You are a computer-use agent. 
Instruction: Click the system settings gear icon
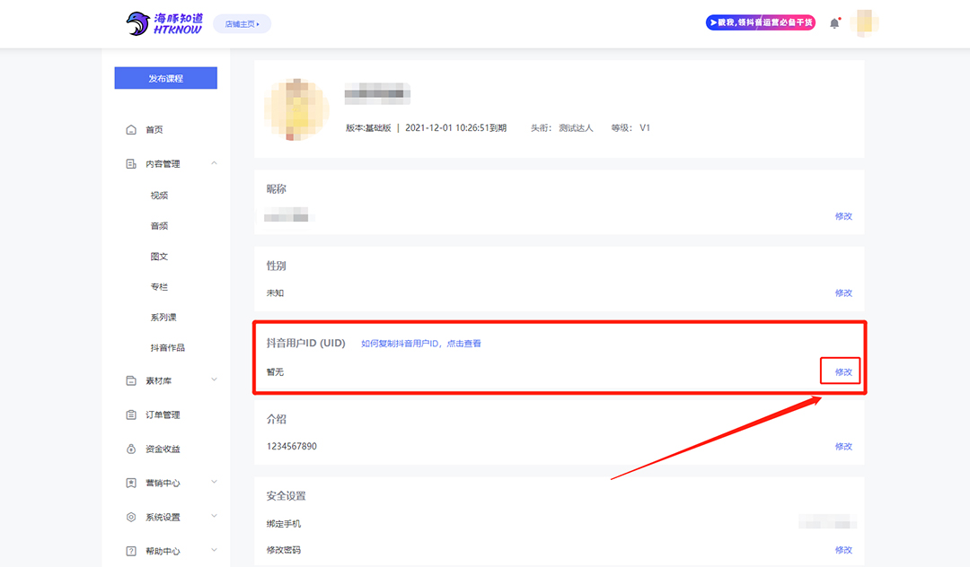tap(131, 517)
